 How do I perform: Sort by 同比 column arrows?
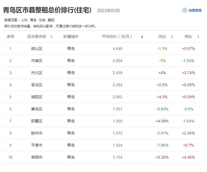click(x=198, y=37)
